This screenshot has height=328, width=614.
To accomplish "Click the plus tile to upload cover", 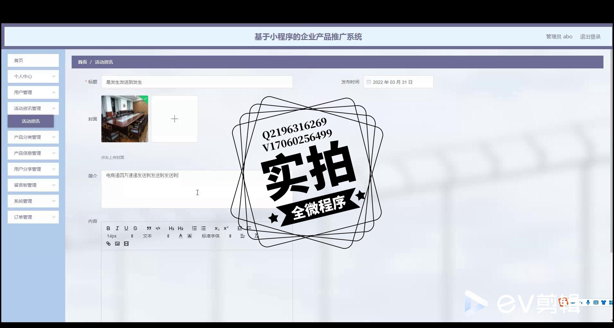I will [x=175, y=119].
